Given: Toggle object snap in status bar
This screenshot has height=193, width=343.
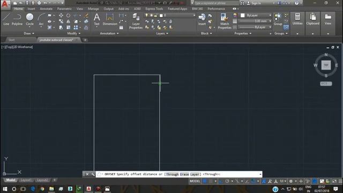Looking at the screenshot, I should point(253,181).
